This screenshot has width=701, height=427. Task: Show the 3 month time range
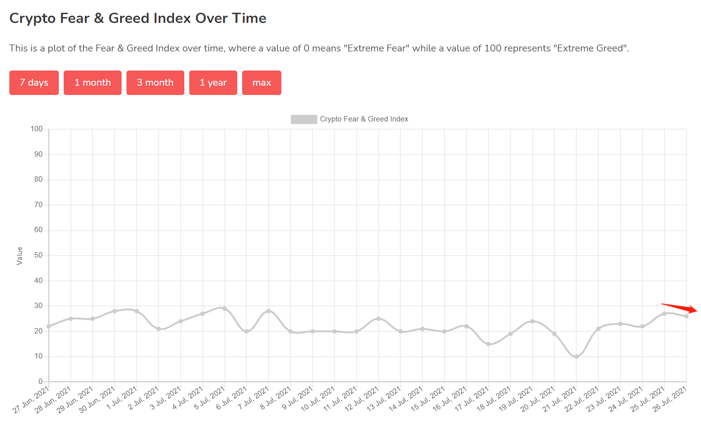(155, 83)
